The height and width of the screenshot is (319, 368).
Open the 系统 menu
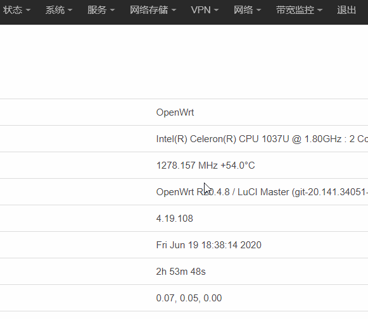click(59, 10)
